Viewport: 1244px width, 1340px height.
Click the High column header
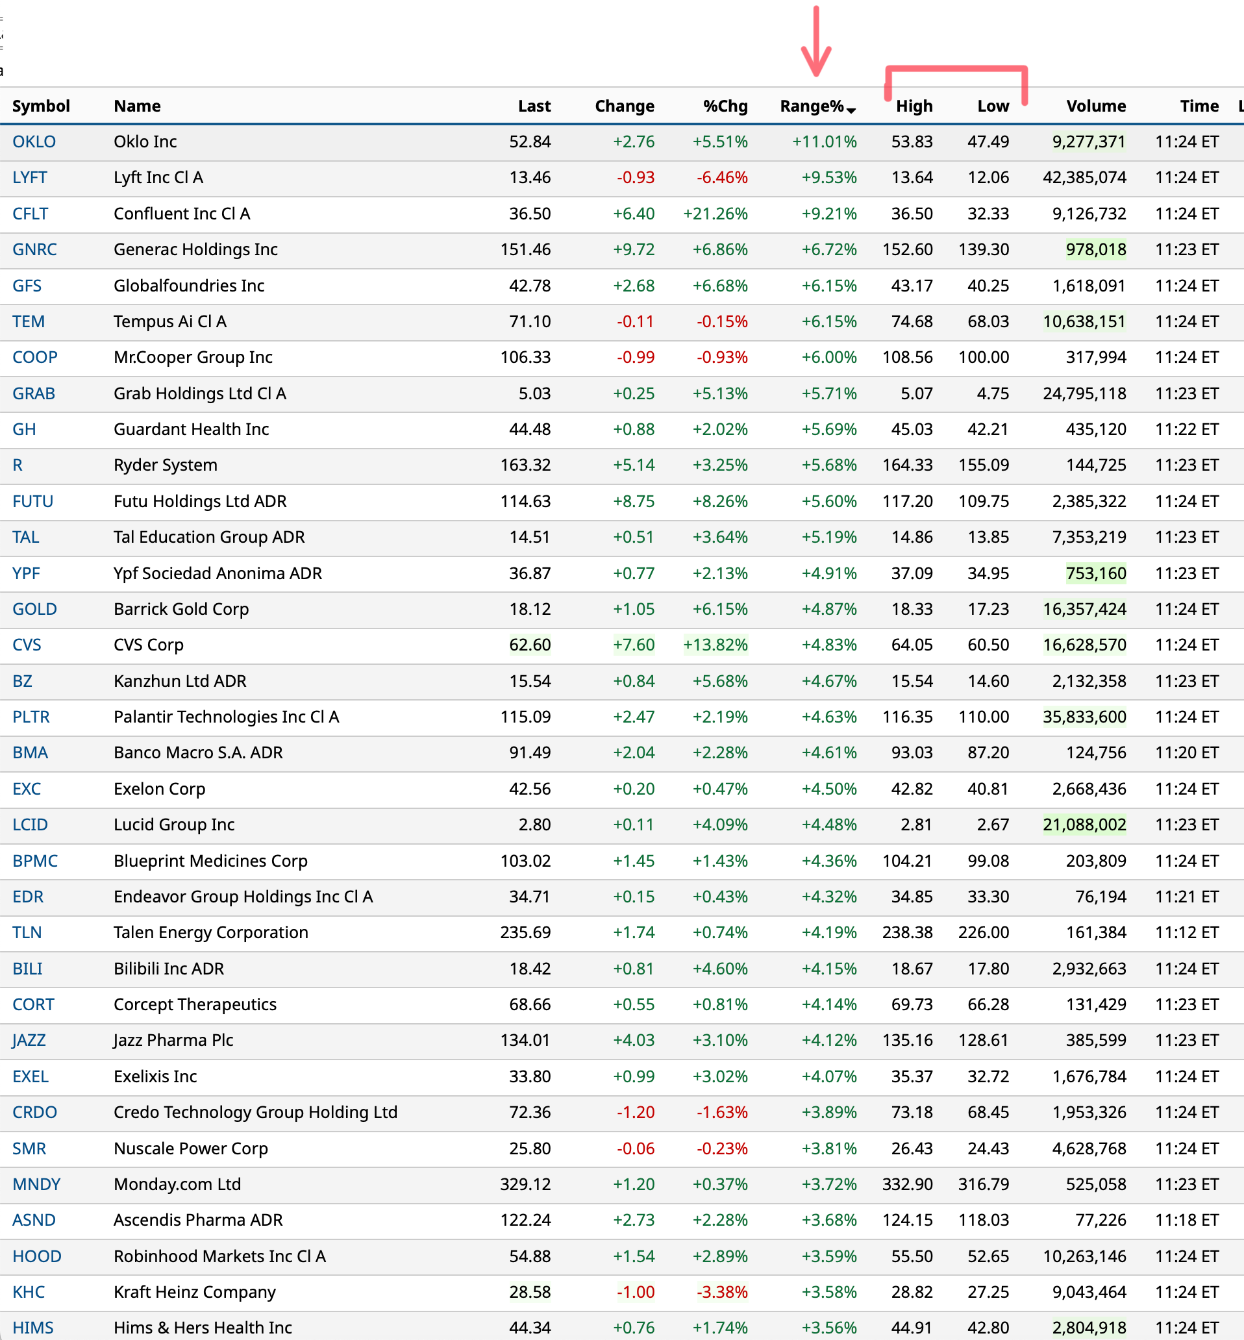pyautogui.click(x=914, y=106)
